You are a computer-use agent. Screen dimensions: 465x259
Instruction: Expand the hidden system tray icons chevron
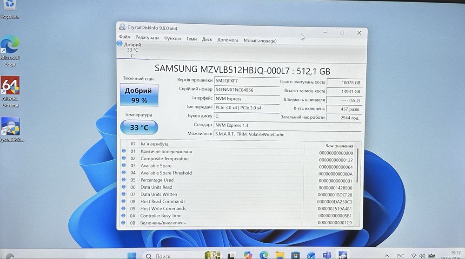[x=387, y=256]
